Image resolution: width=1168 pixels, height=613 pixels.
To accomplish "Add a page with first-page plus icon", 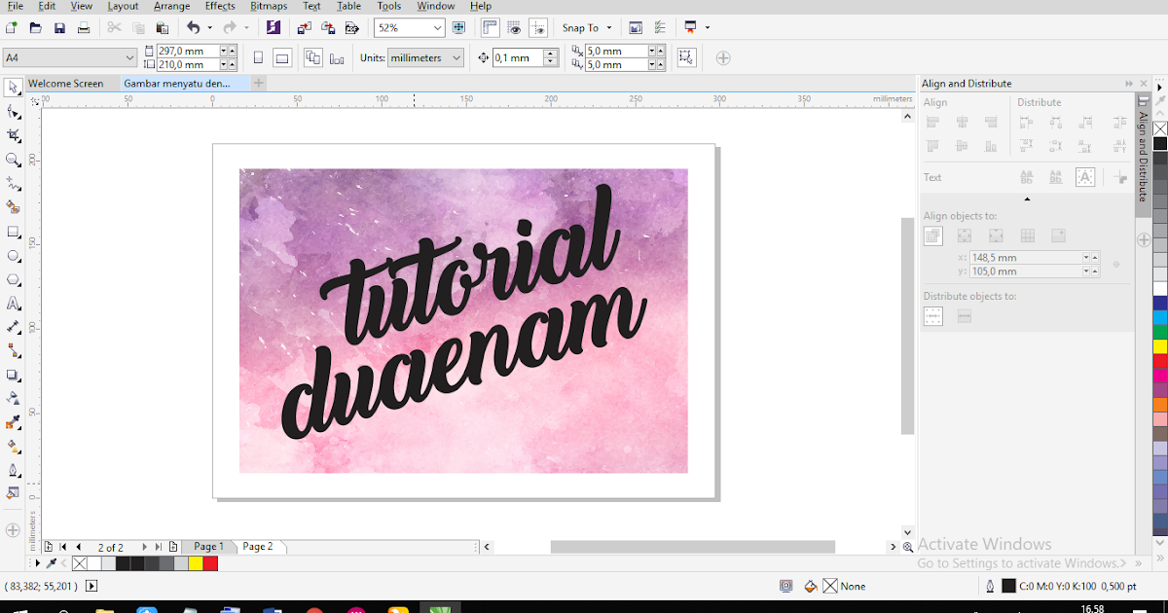I will pos(49,548).
